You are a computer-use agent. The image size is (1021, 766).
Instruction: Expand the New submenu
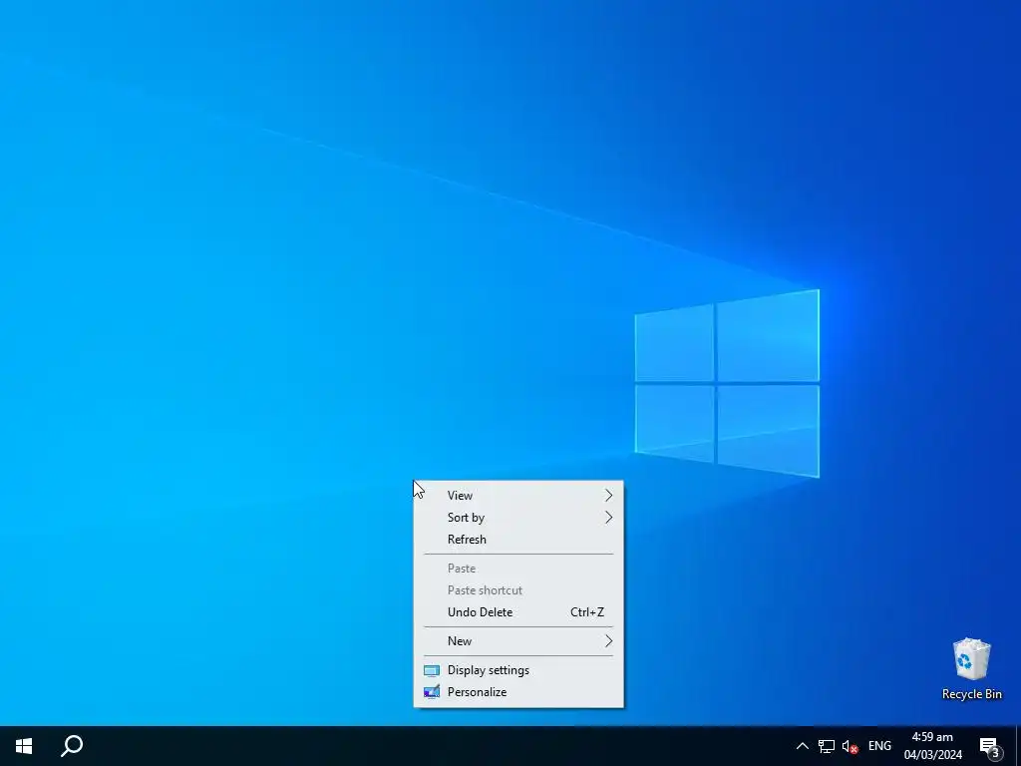point(518,641)
